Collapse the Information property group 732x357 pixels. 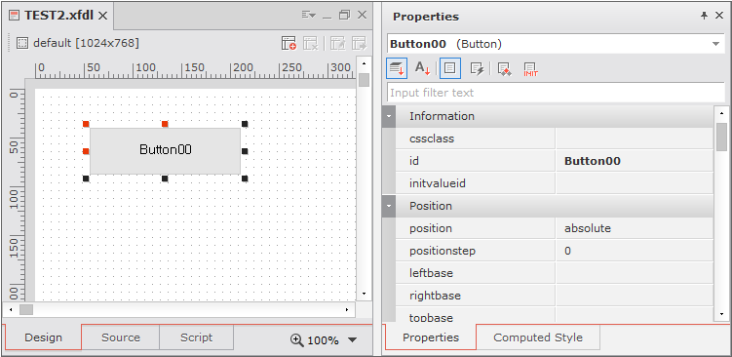coord(389,115)
